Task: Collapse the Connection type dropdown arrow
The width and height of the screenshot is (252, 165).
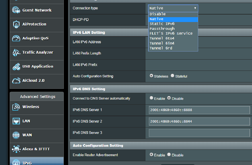Action: (x=195, y=8)
